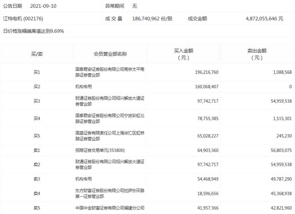
Task: Select 东方财富证券拉萨东环路第一证券营业部 entry
Action: click(109, 195)
